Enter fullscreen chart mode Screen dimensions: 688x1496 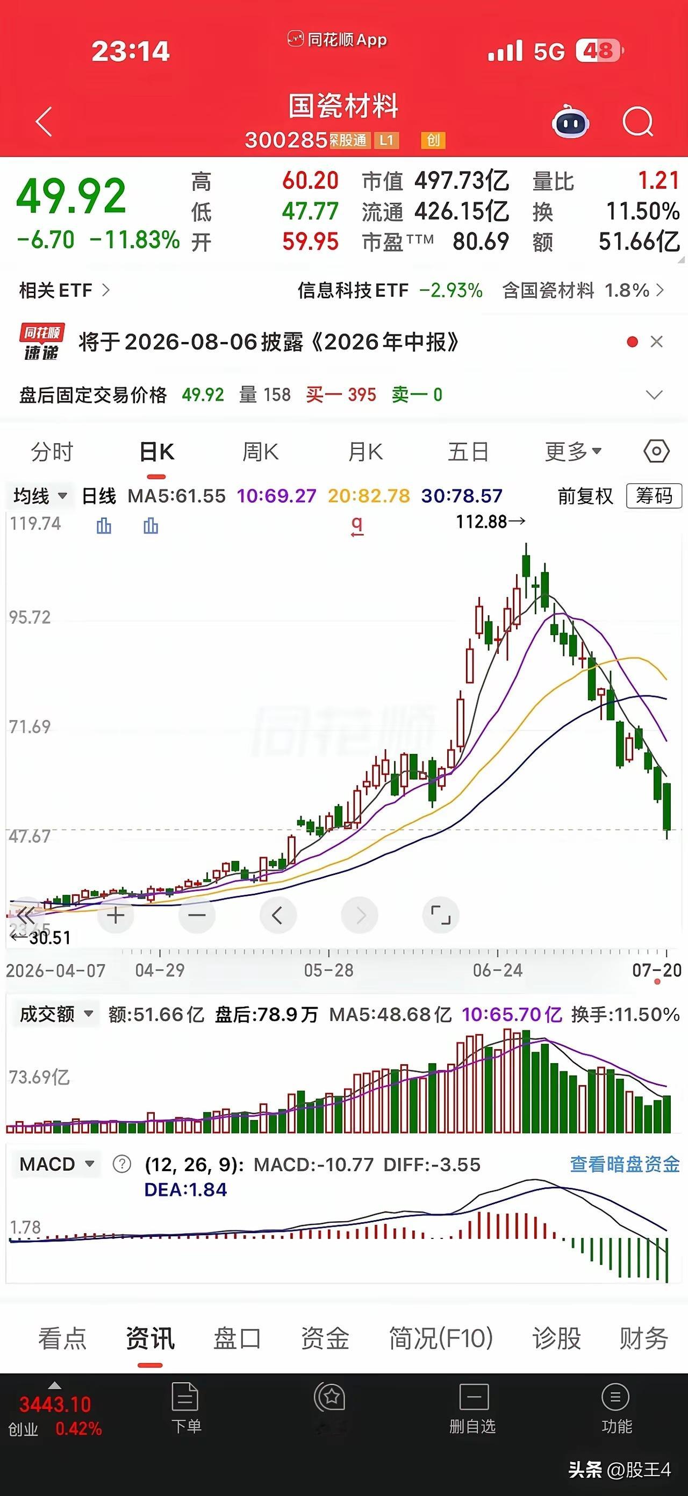pyautogui.click(x=441, y=915)
